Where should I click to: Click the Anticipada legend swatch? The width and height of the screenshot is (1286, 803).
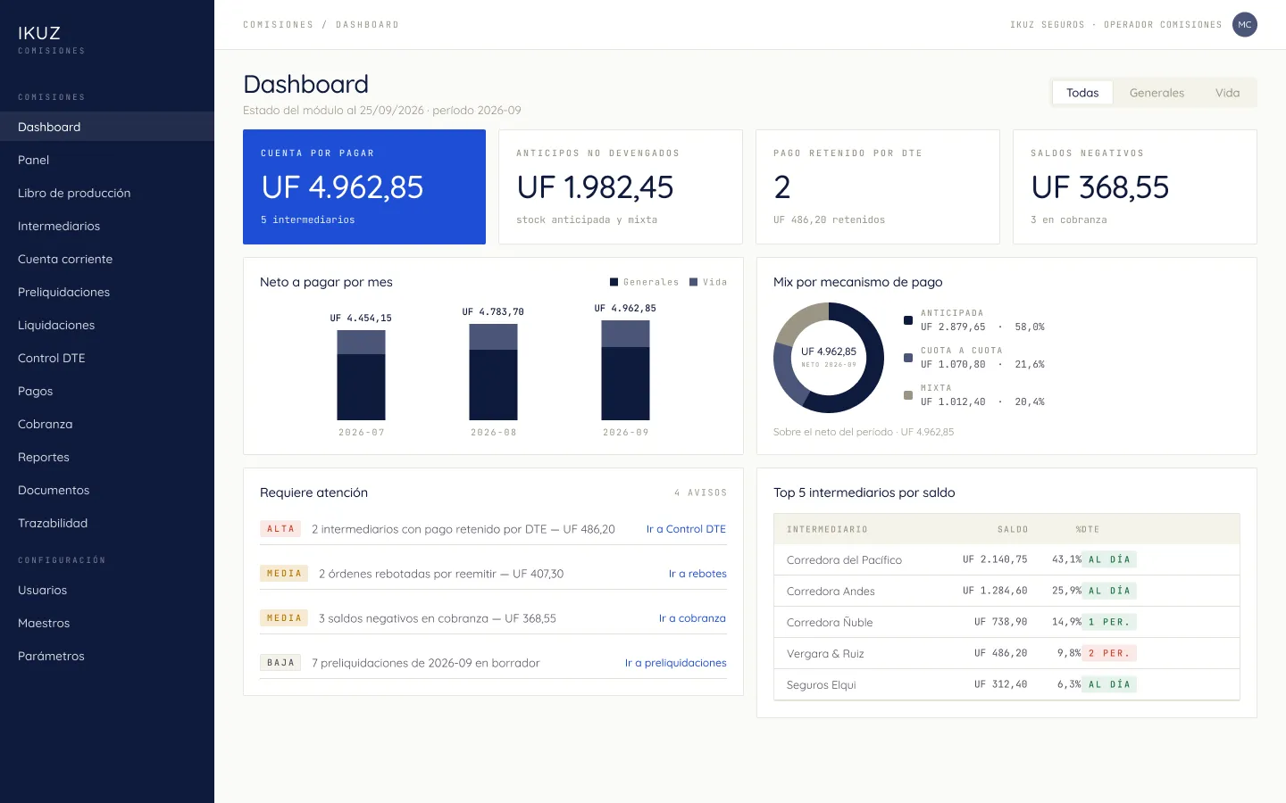(x=908, y=320)
